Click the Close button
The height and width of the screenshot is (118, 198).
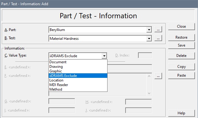(x=182, y=26)
